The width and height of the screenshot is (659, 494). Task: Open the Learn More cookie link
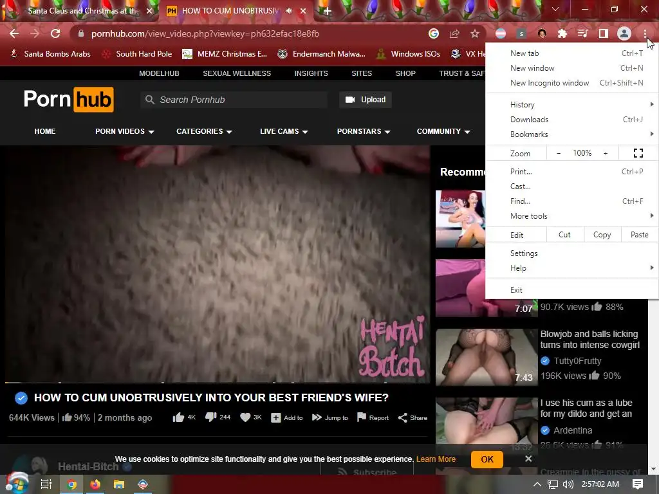[436, 459]
